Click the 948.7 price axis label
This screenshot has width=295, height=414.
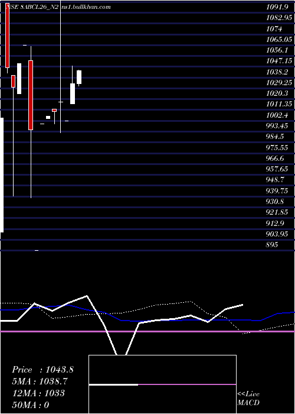tap(274, 180)
